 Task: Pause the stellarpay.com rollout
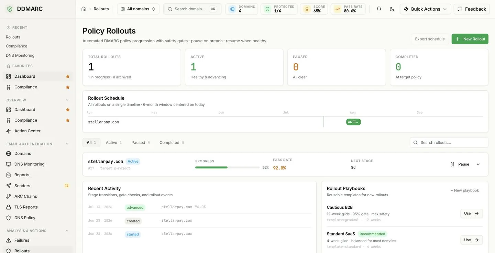(460, 164)
